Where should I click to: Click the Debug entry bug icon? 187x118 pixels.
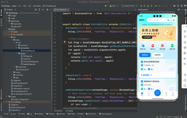click(144, 6)
